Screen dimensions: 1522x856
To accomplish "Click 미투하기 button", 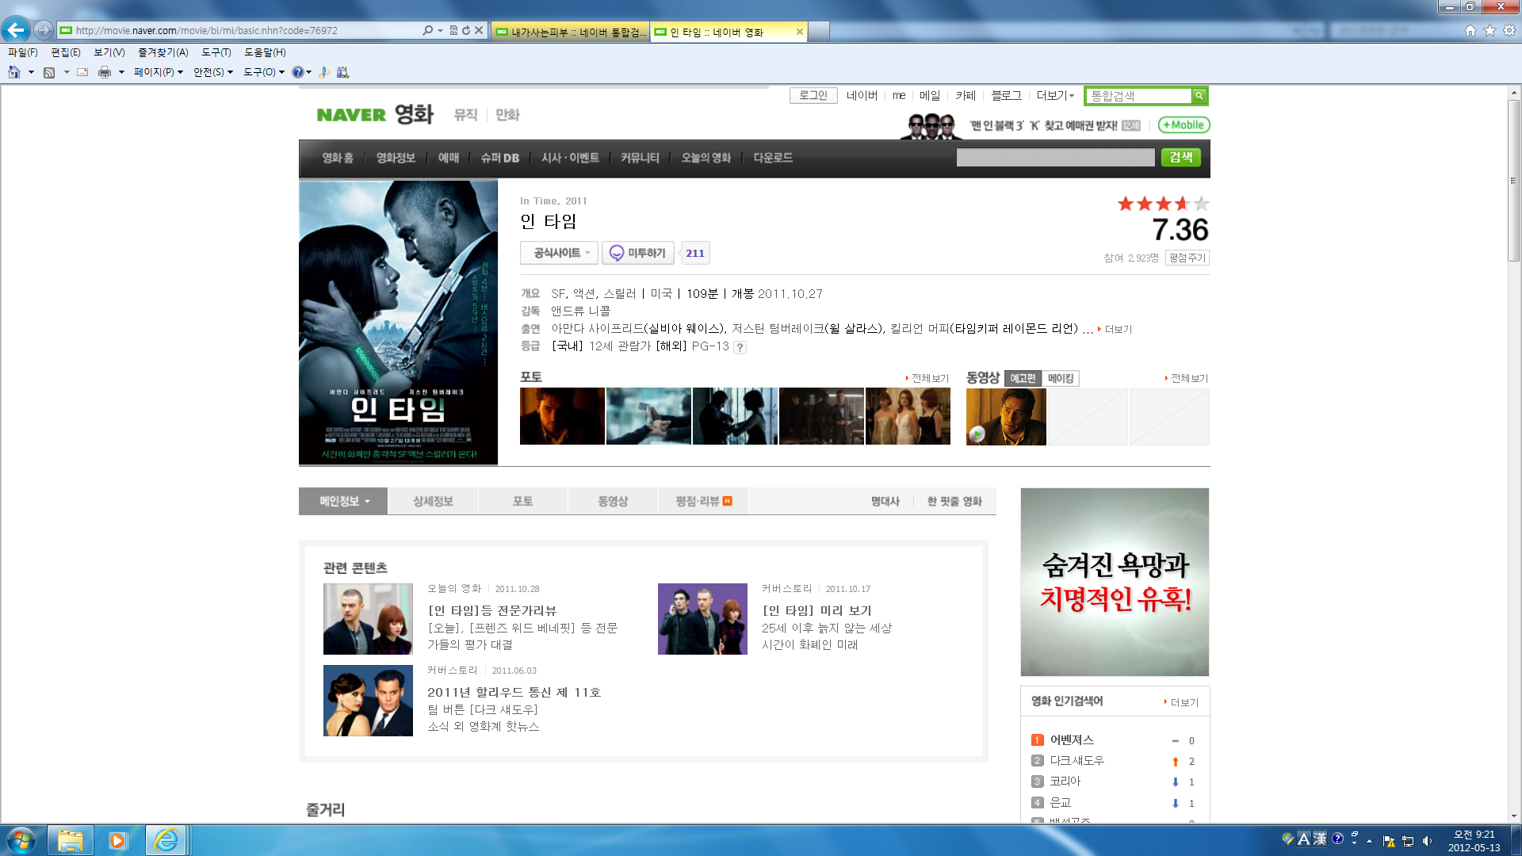I will [638, 253].
